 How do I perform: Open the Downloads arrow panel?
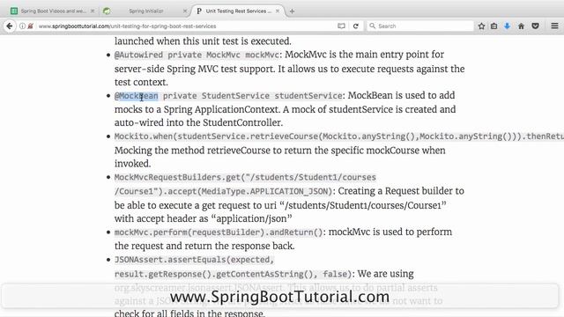(508, 26)
